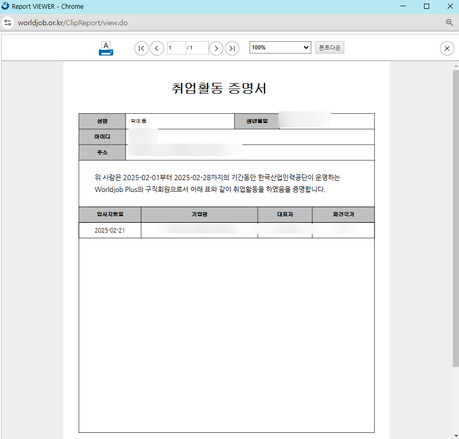Image resolution: width=459 pixels, height=439 pixels.
Task: Jump to last page of report
Action: click(232, 48)
